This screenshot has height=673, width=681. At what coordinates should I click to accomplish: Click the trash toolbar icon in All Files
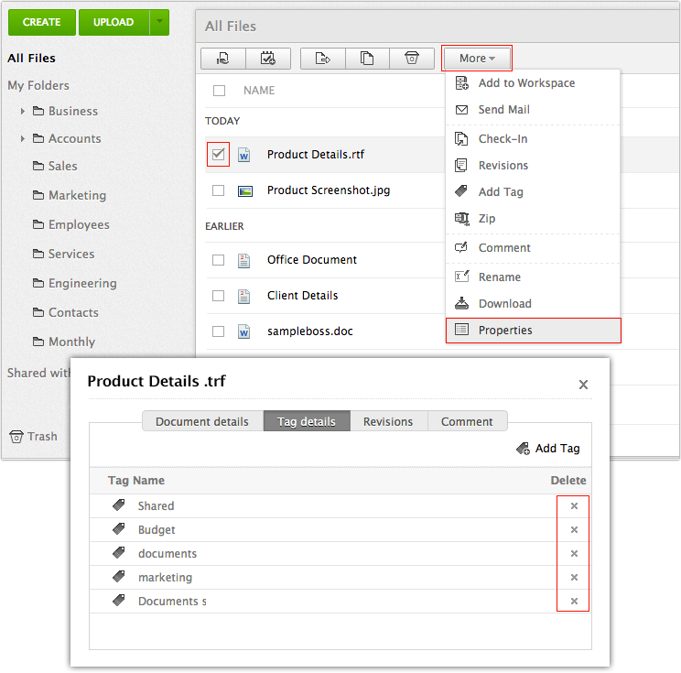pos(412,59)
